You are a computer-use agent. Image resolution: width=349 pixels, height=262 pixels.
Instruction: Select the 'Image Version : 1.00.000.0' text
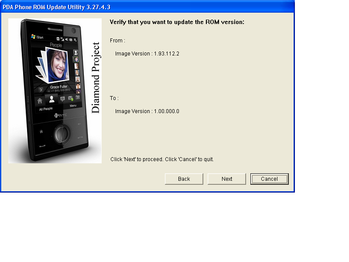147,111
